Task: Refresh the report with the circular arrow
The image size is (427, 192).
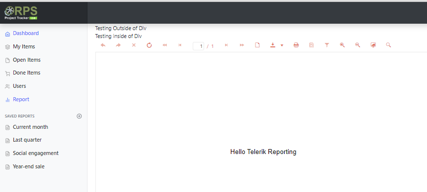Action: 149,45
